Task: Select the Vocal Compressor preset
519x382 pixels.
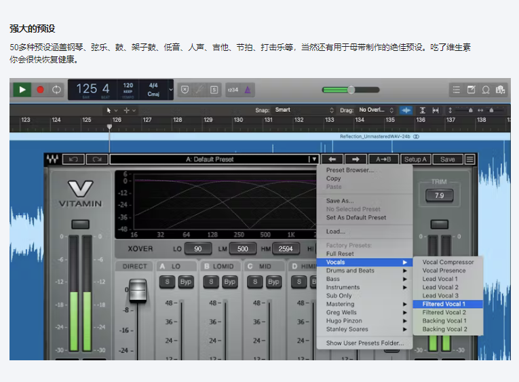Action: [x=448, y=262]
